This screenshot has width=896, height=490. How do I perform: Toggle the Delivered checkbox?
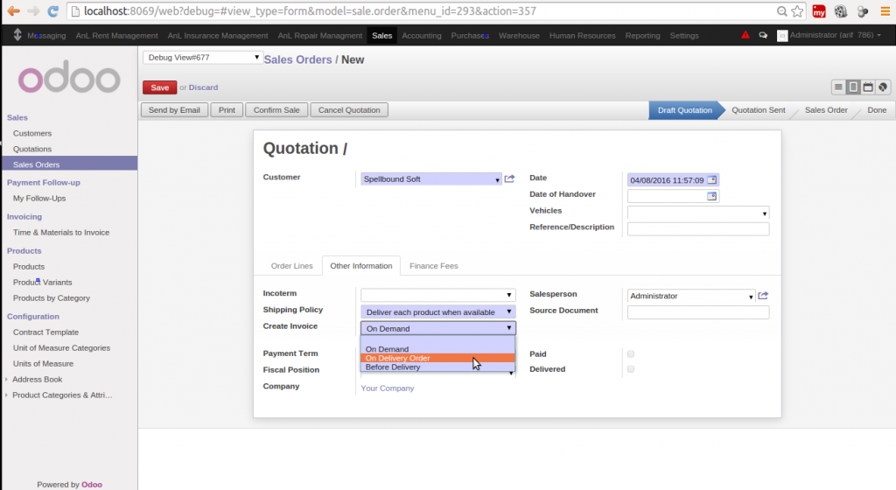tap(631, 369)
